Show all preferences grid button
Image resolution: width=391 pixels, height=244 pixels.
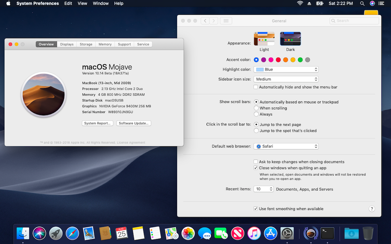(226, 21)
